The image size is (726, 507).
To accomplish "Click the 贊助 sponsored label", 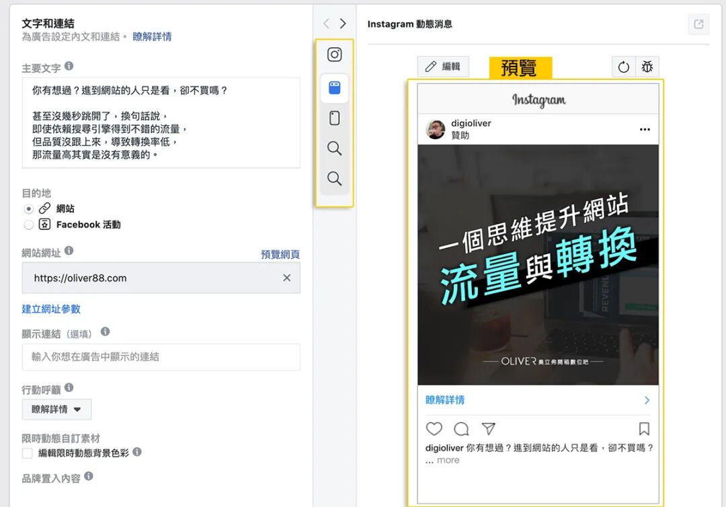I will (x=460, y=135).
